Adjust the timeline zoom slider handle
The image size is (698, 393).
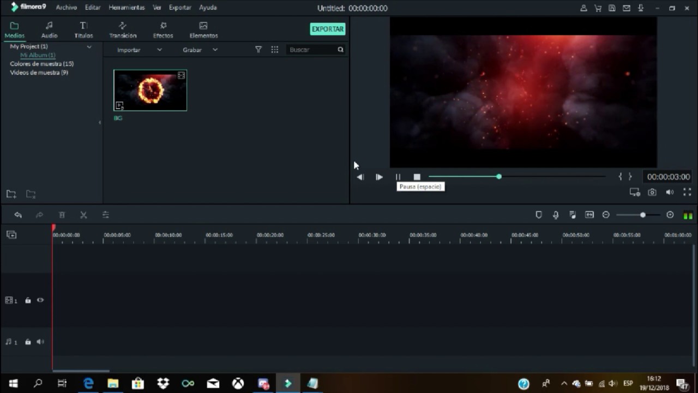coord(643,215)
